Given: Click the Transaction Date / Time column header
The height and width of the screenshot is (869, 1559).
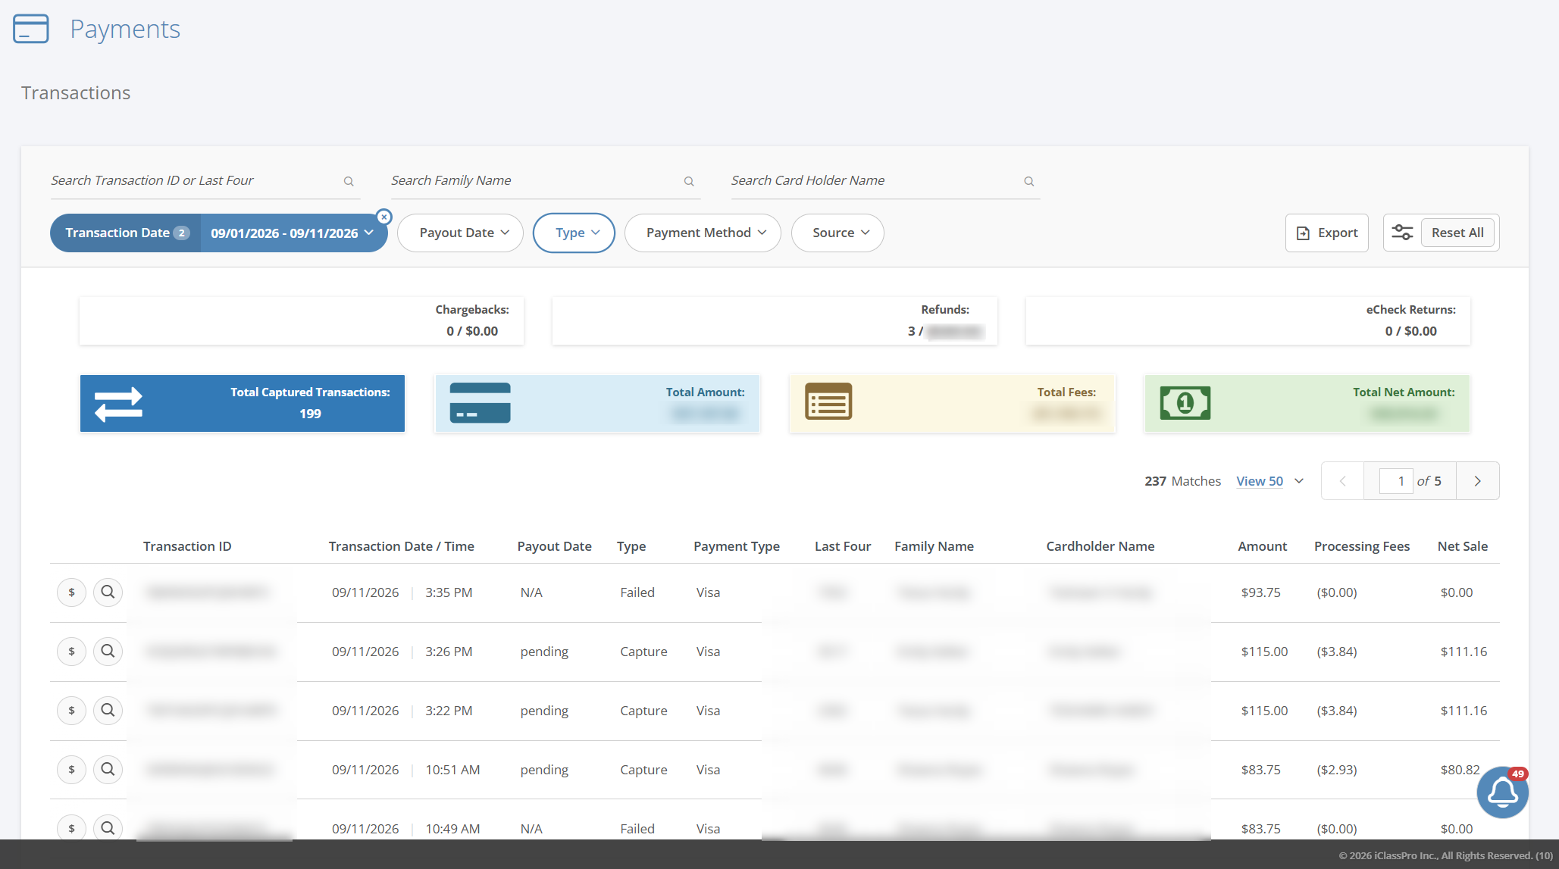Looking at the screenshot, I should click(x=401, y=546).
